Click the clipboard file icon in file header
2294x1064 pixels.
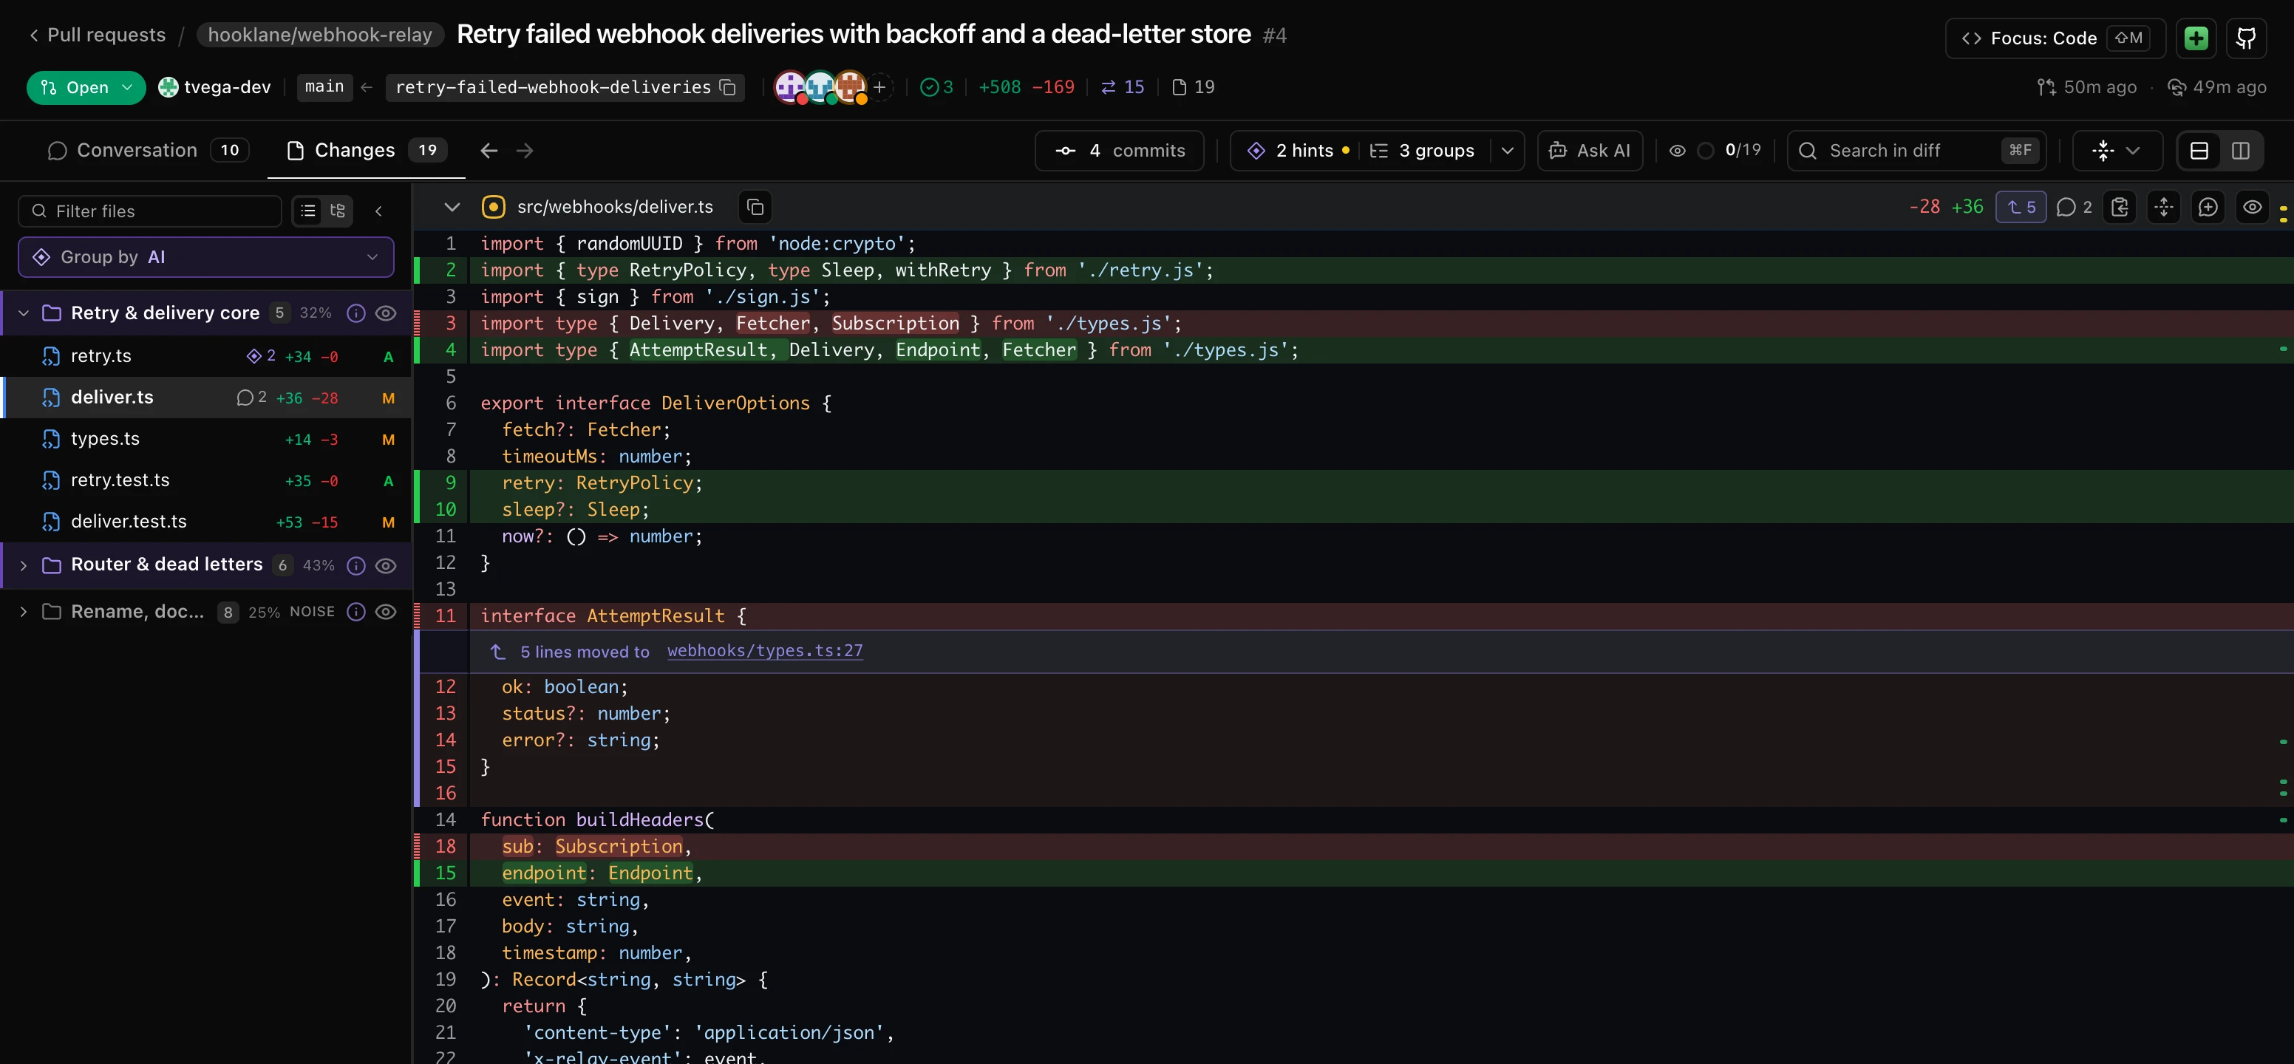coord(2120,207)
